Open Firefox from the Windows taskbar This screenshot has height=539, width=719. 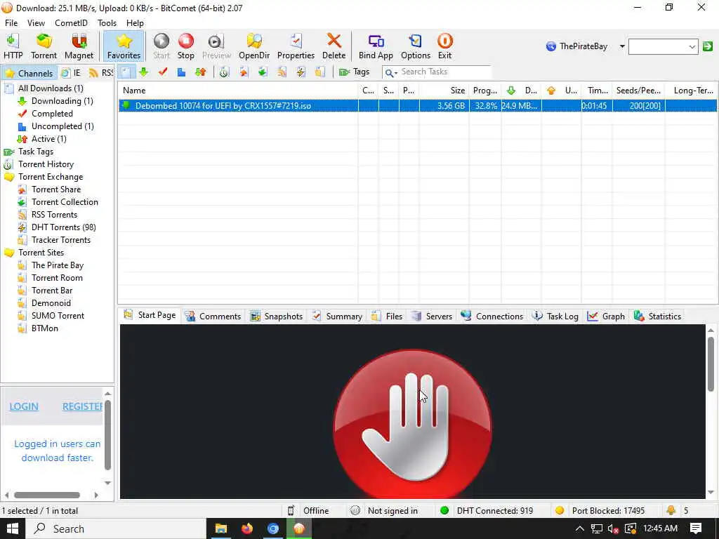(246, 528)
